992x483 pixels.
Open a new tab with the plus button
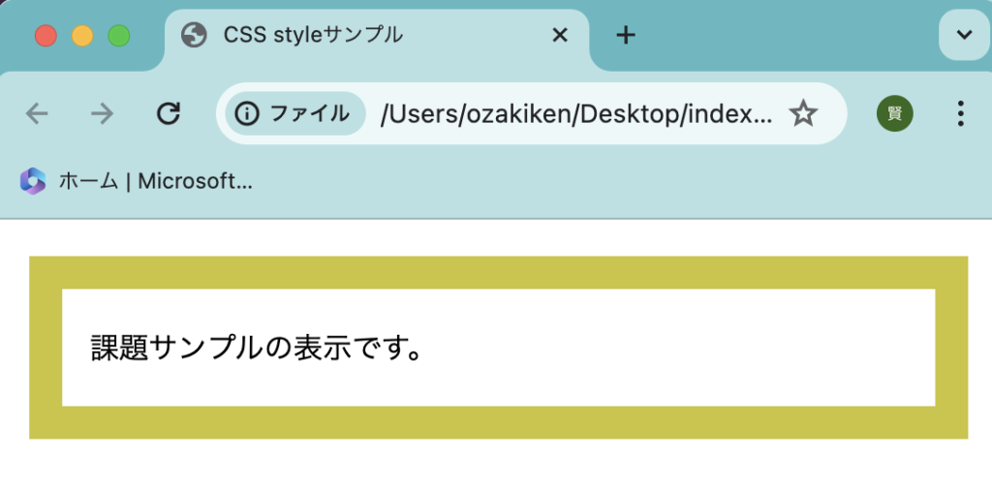coord(626,36)
